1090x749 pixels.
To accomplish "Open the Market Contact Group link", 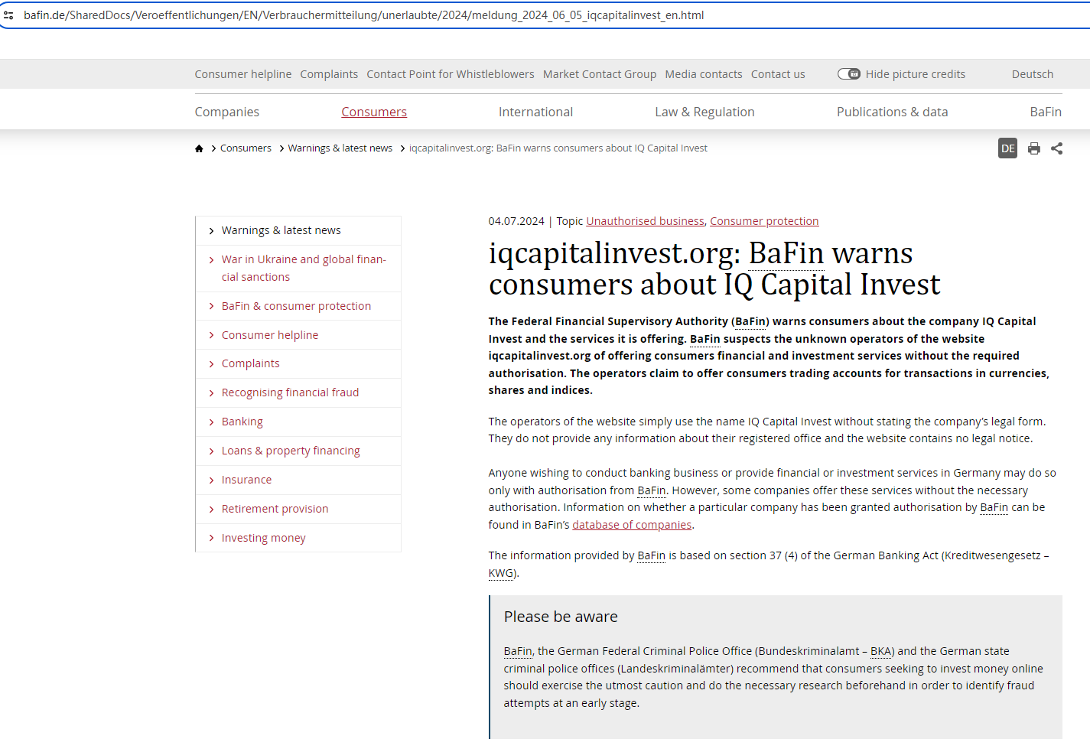I will (x=600, y=74).
